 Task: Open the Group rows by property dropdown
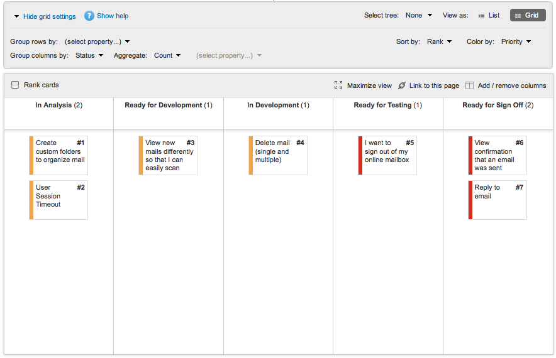[97, 42]
